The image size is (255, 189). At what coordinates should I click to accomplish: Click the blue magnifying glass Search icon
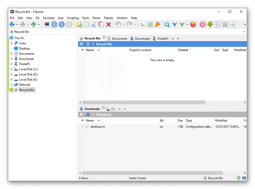tap(167, 25)
